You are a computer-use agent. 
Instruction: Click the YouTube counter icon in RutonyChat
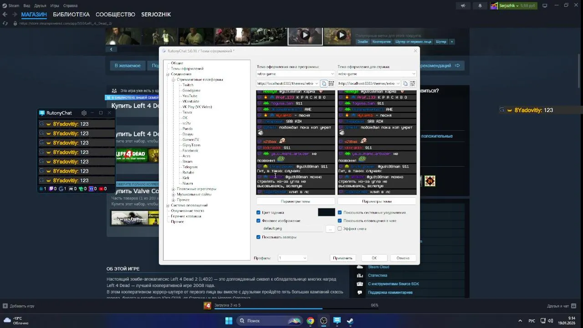(101, 189)
